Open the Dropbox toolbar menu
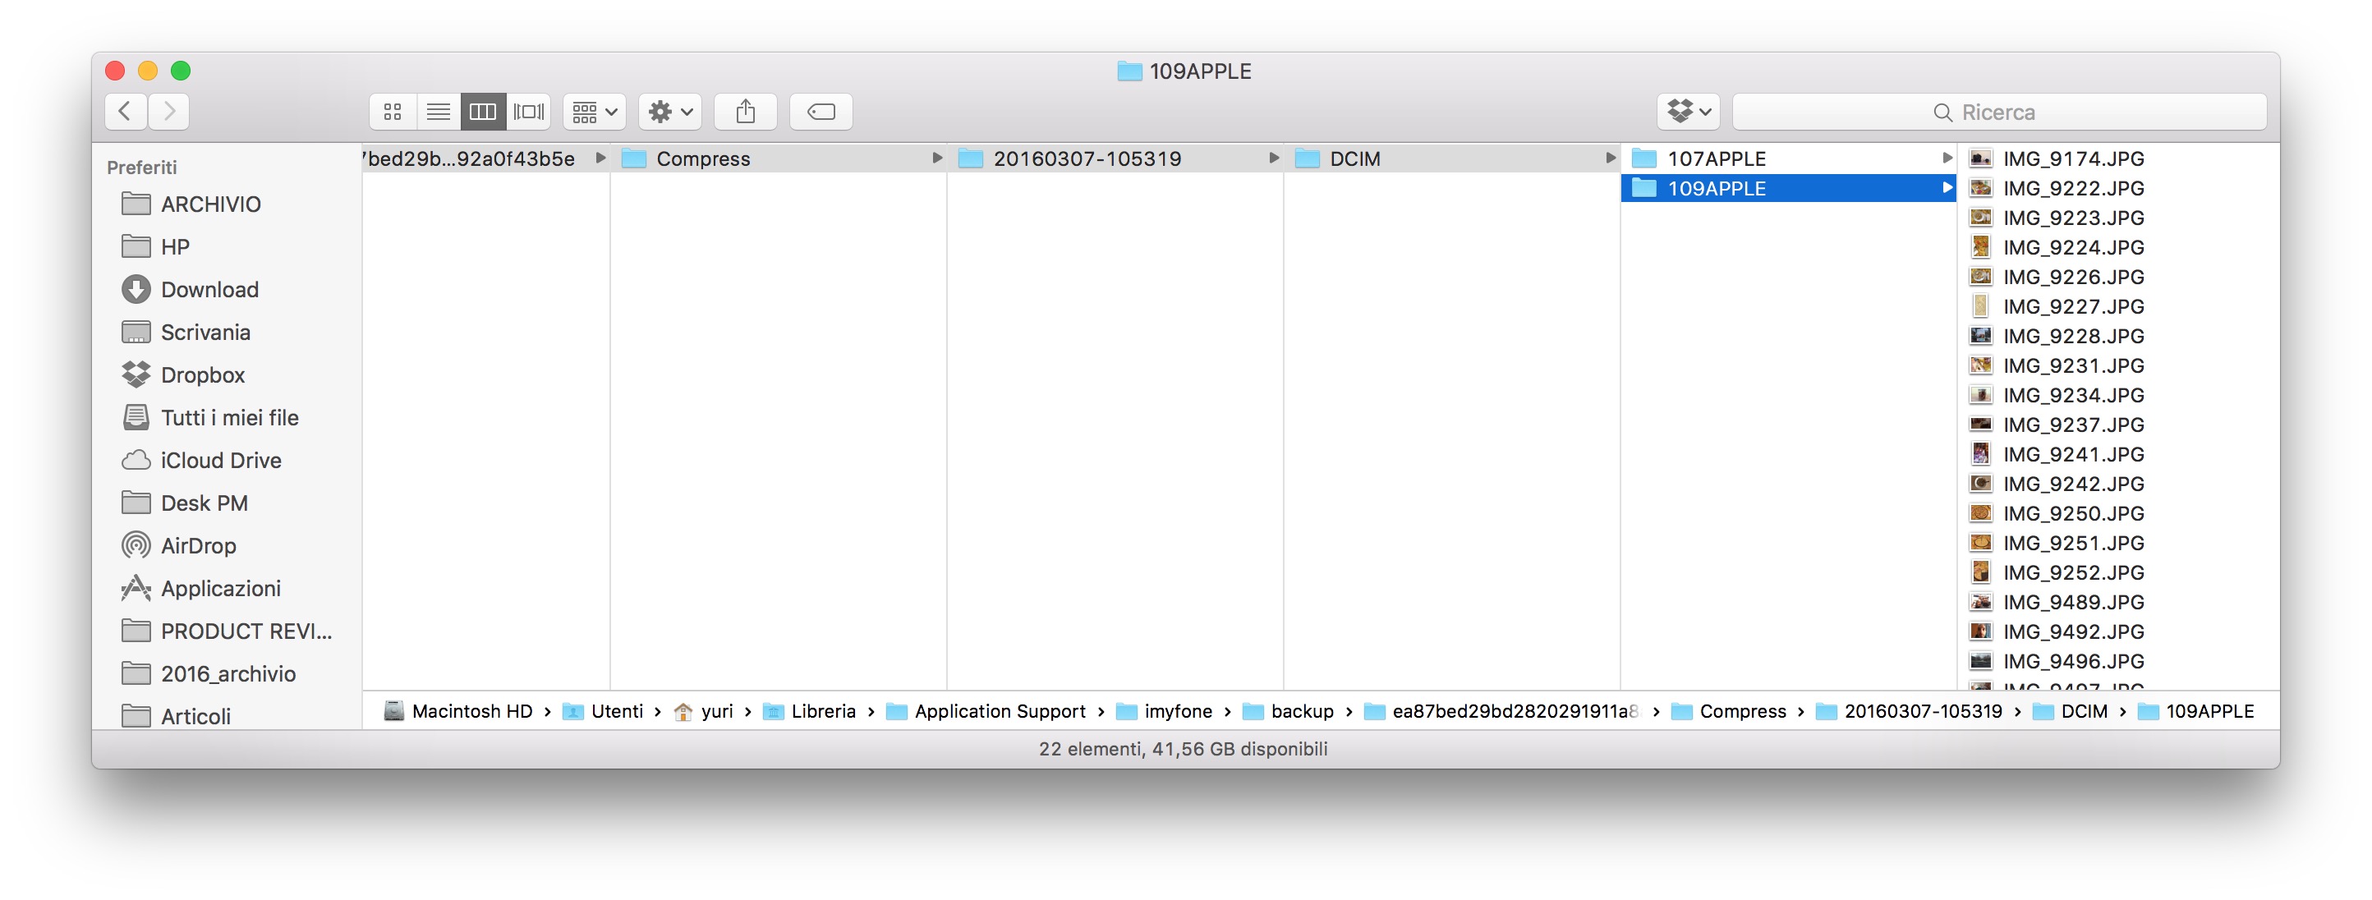 [x=1689, y=112]
